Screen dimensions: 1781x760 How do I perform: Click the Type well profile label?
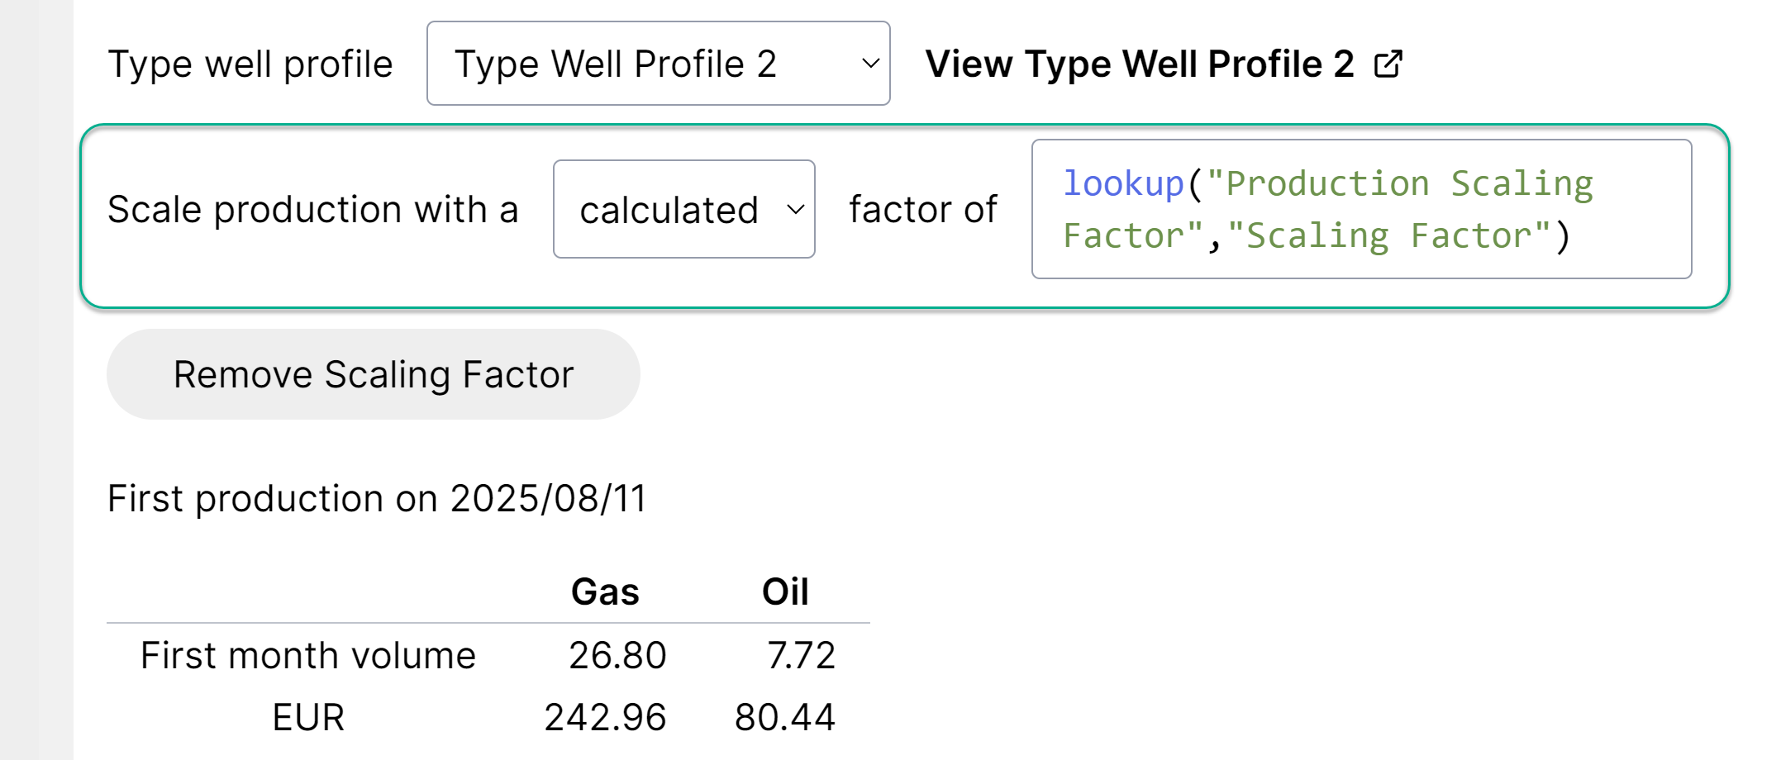coord(250,64)
